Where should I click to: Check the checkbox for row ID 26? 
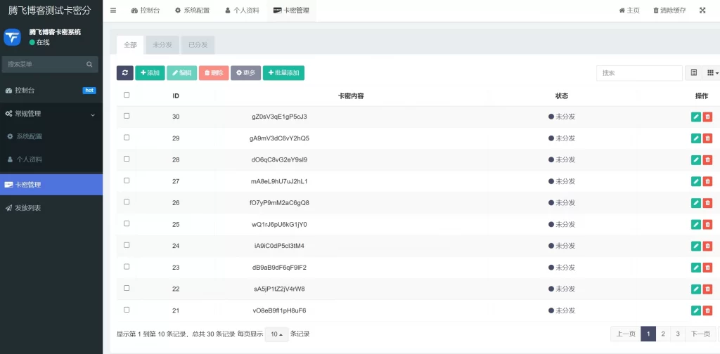point(127,202)
